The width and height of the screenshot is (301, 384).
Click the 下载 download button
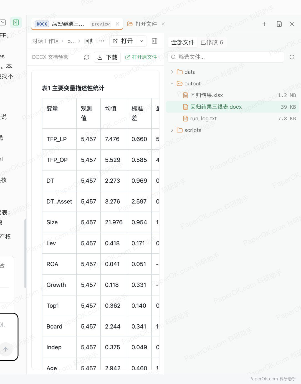tap(107, 57)
